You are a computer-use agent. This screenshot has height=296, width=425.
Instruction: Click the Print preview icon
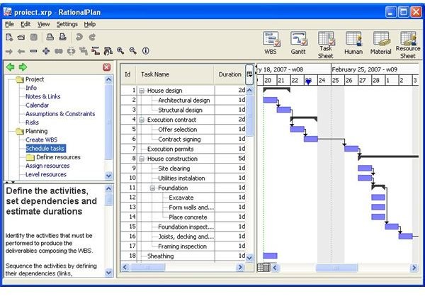click(63, 37)
